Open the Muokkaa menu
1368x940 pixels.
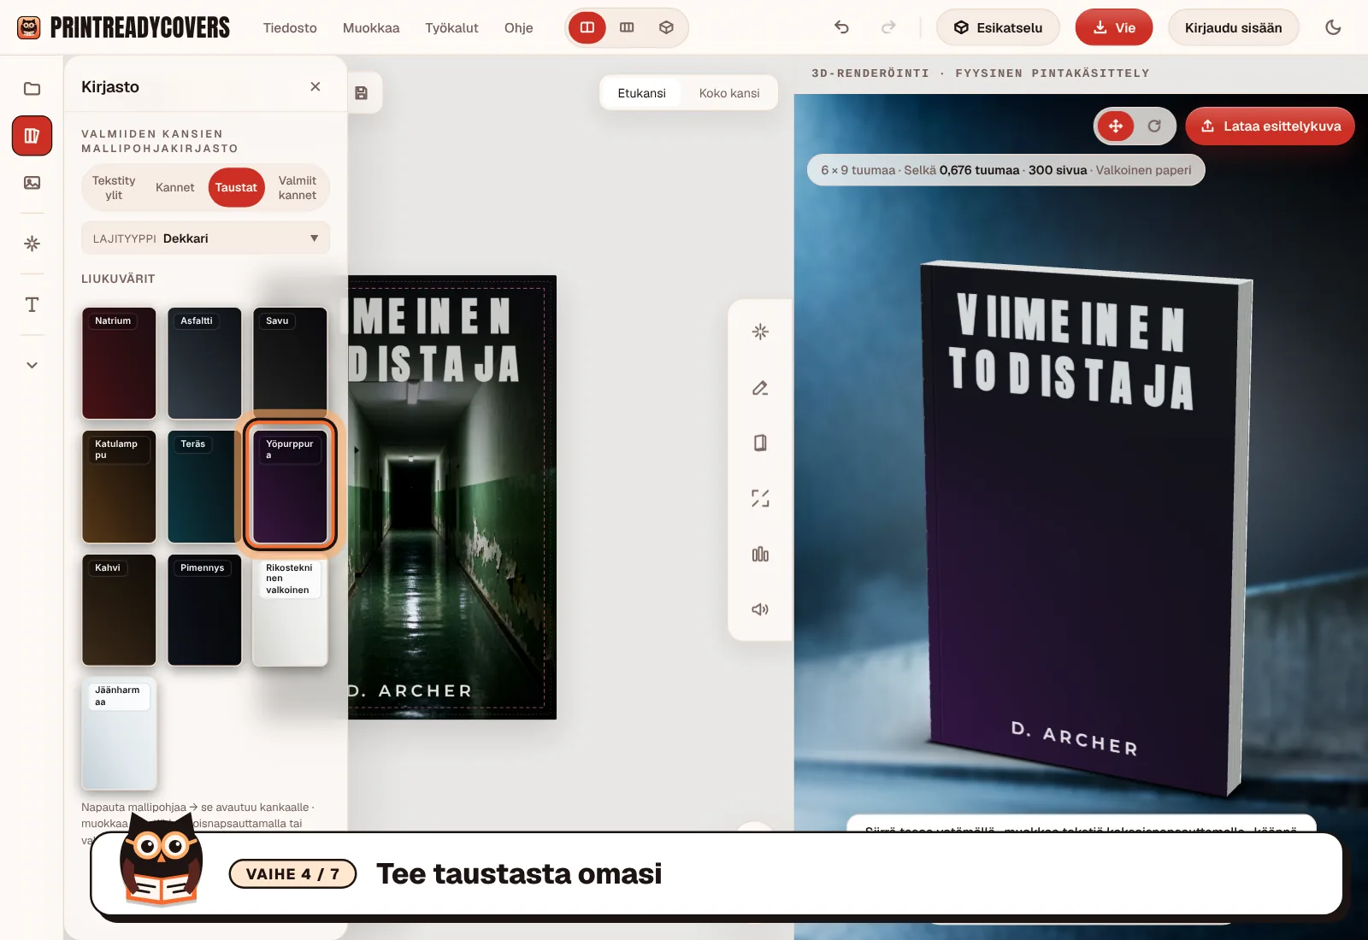click(371, 27)
